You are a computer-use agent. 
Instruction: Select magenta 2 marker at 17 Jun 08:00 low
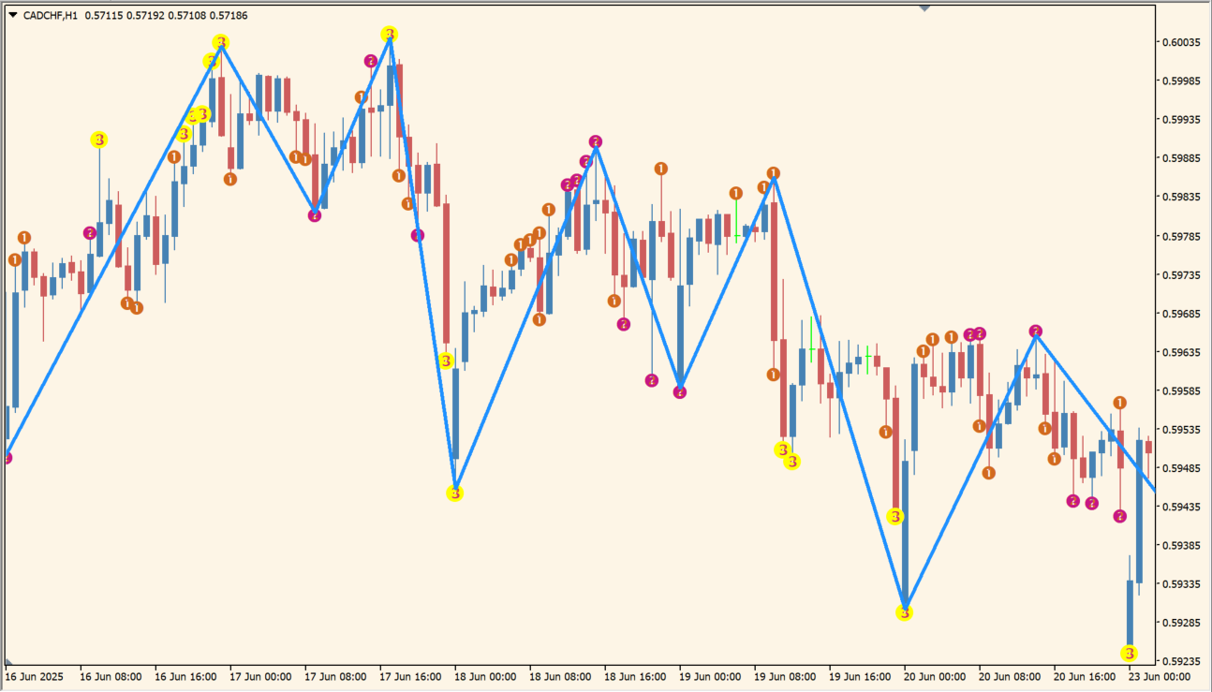(x=315, y=215)
